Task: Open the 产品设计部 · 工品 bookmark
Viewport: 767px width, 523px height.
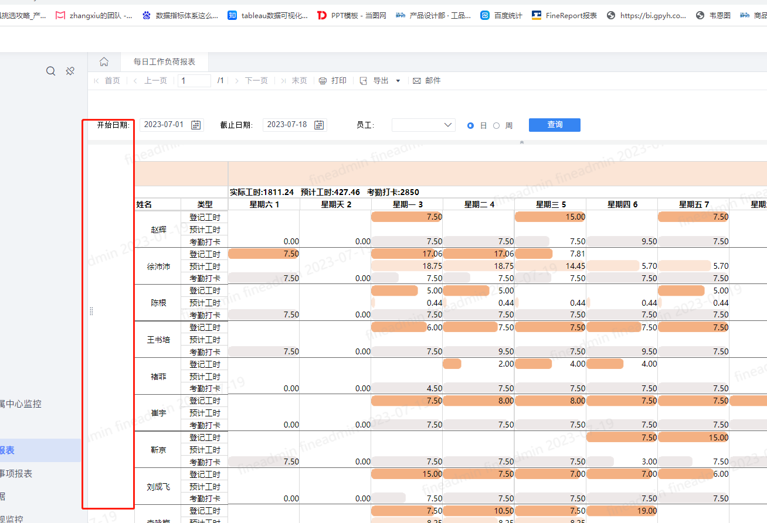Action: [x=433, y=16]
